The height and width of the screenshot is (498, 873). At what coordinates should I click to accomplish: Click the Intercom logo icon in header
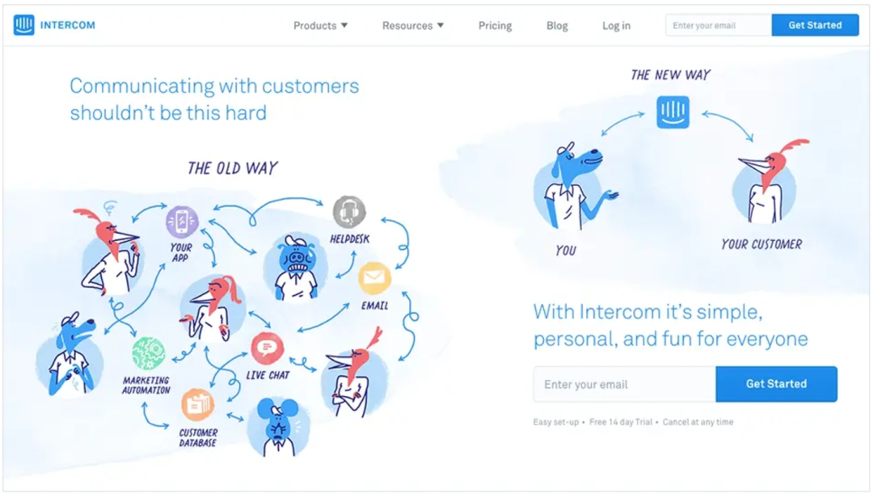pyautogui.click(x=24, y=25)
